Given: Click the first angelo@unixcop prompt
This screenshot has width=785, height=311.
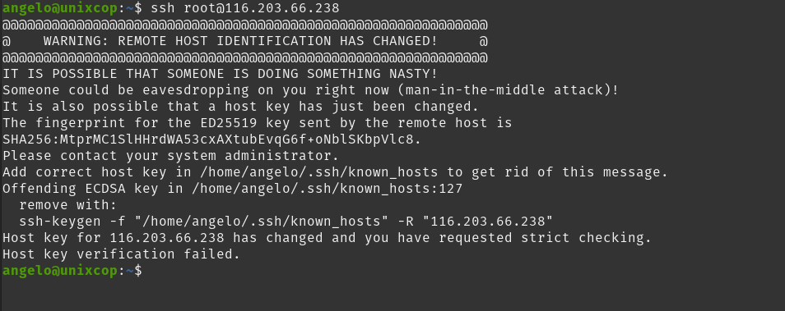Looking at the screenshot, I should pyautogui.click(x=60, y=8).
